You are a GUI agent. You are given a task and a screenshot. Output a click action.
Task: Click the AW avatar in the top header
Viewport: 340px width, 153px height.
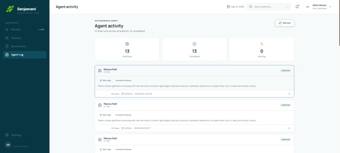tap(308, 7)
